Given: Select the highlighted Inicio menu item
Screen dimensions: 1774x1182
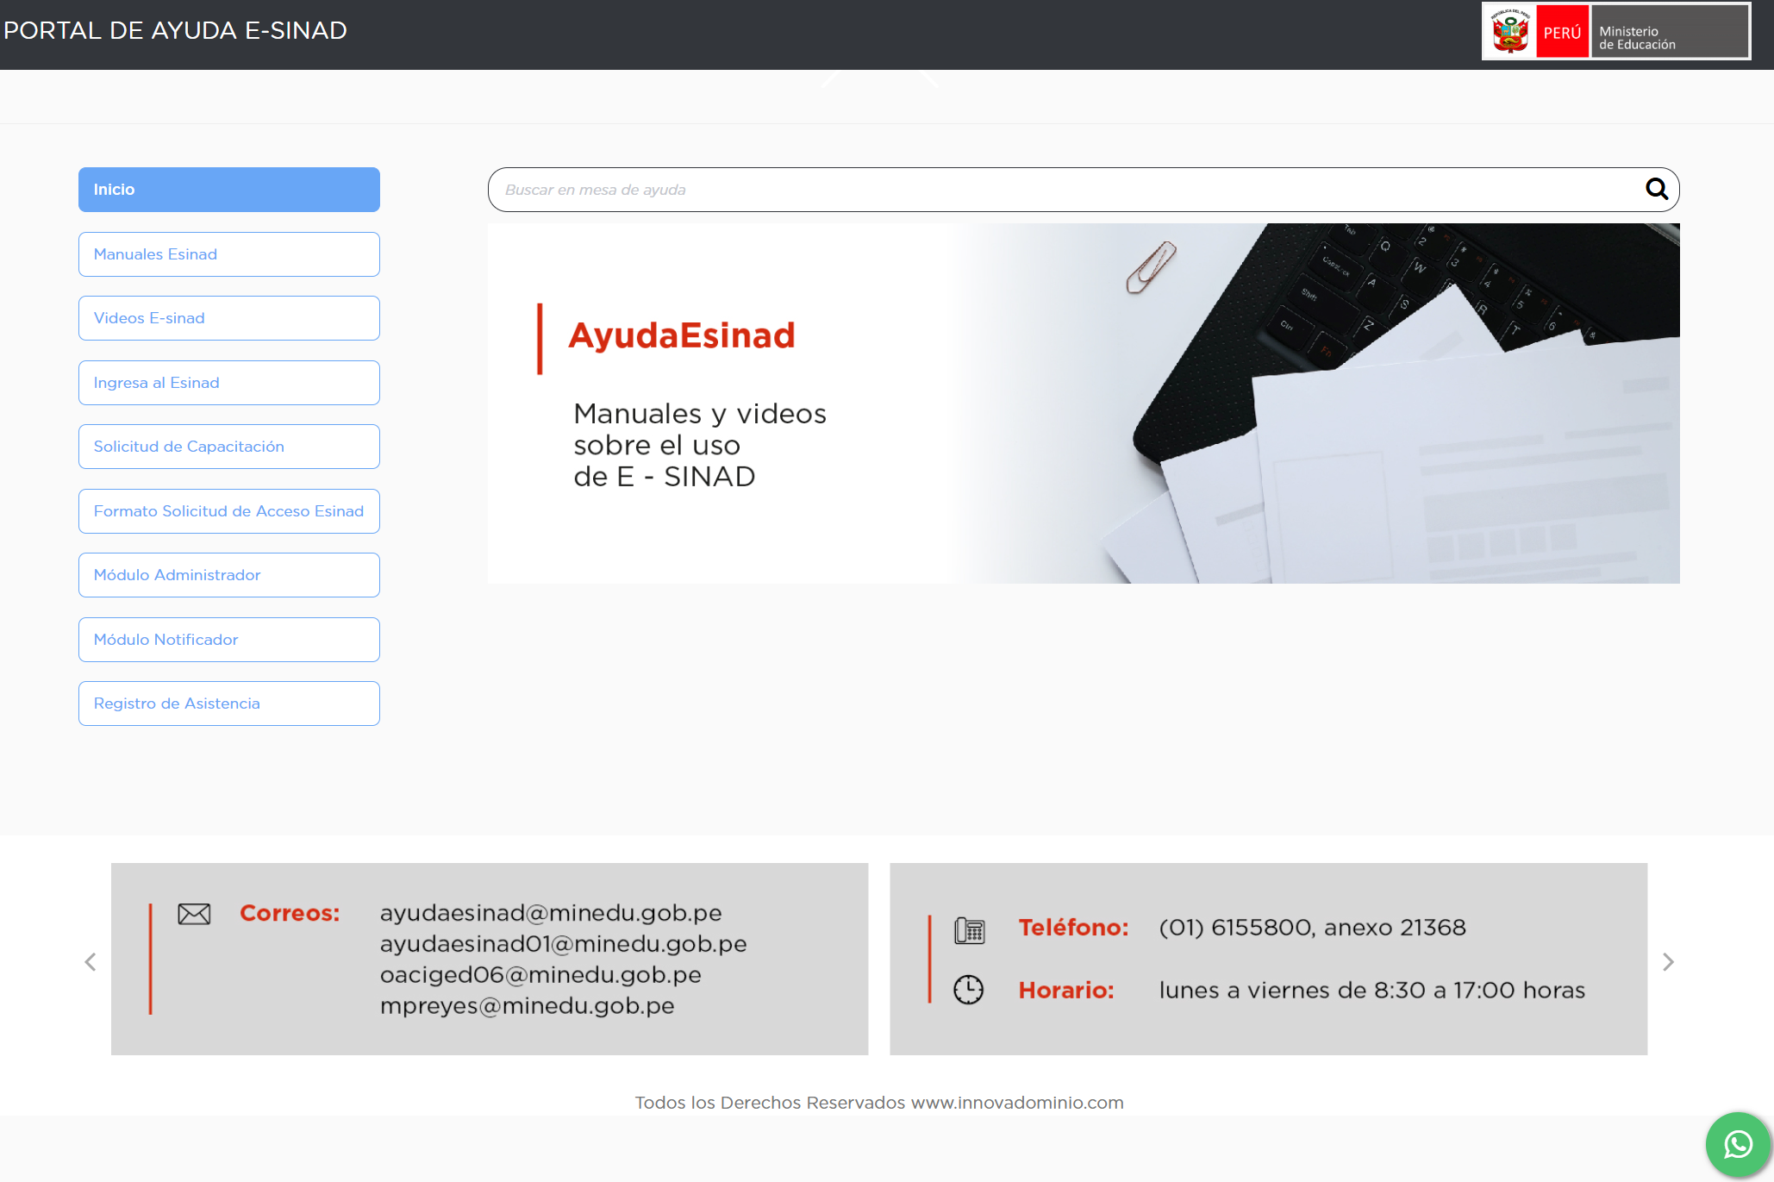Looking at the screenshot, I should coord(228,189).
